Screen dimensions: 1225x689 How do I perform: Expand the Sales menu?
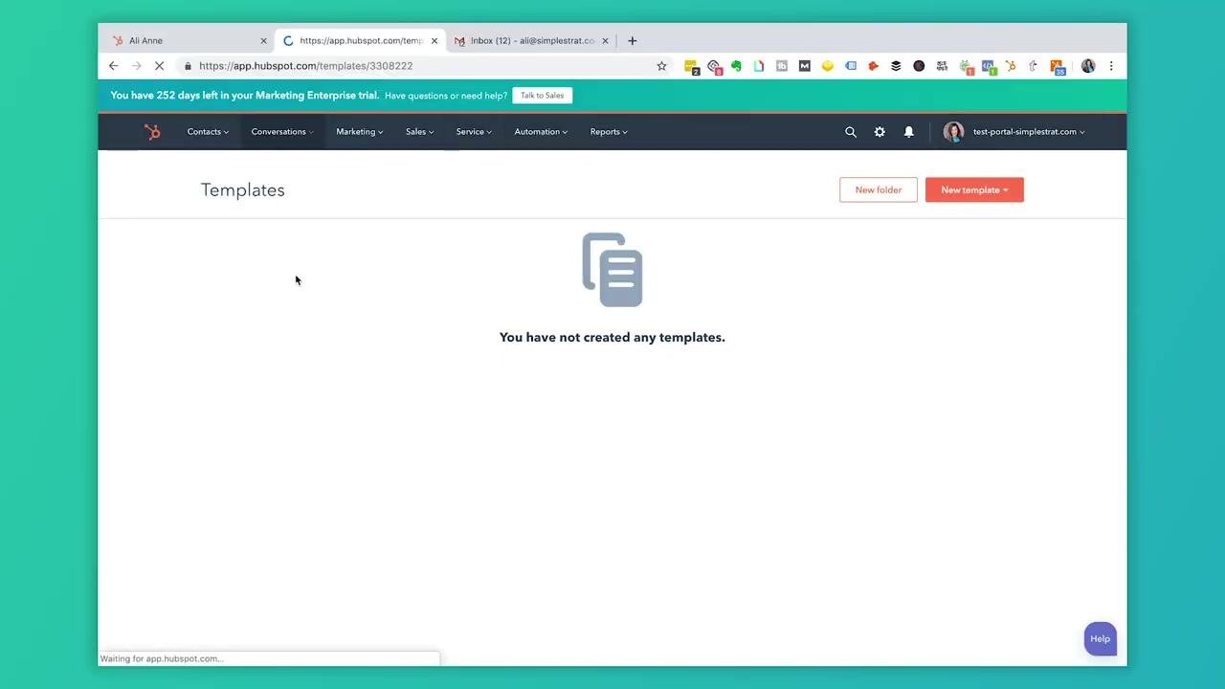419,132
